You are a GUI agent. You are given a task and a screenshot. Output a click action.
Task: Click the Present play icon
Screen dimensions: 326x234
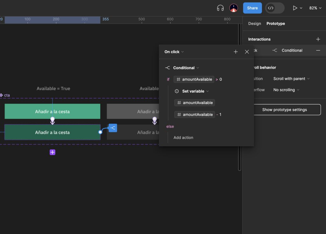coord(295,8)
